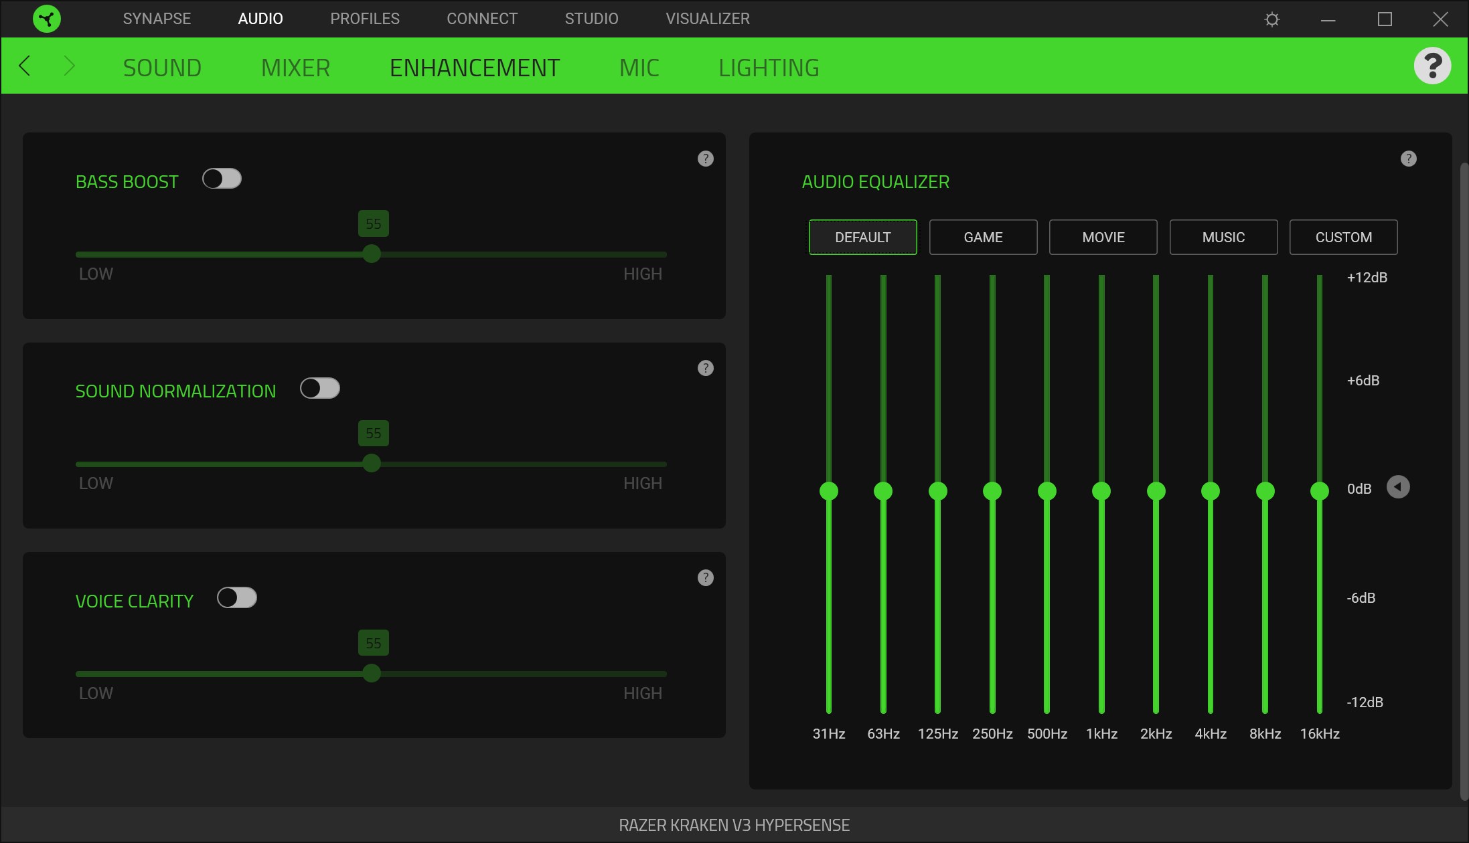This screenshot has width=1469, height=843.
Task: Navigate forward with right arrow
Action: click(x=69, y=66)
